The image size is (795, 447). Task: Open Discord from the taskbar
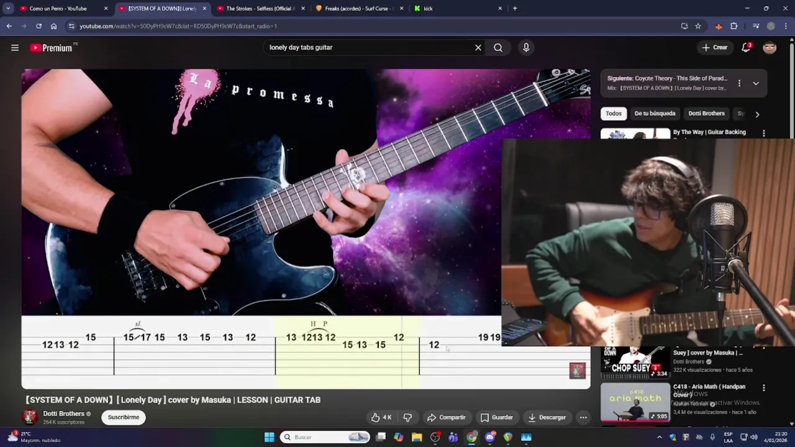click(490, 437)
